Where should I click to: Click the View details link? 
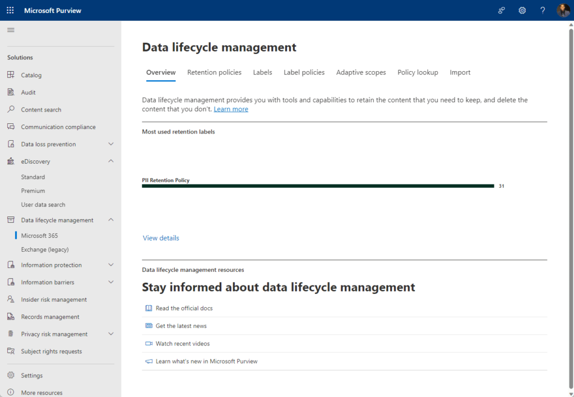point(161,238)
